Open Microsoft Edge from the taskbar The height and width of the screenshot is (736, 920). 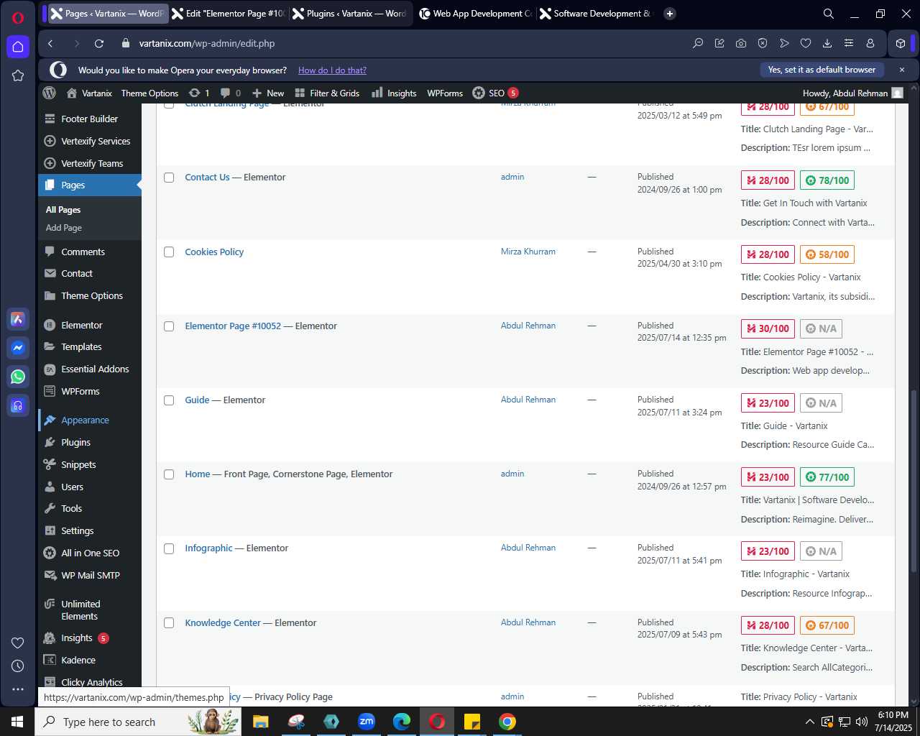click(402, 722)
